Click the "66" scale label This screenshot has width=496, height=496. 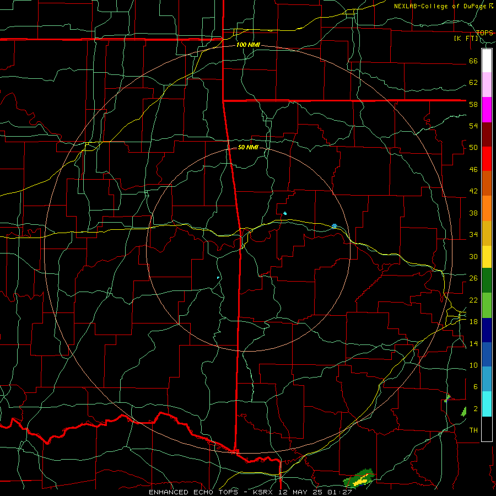[x=473, y=61]
